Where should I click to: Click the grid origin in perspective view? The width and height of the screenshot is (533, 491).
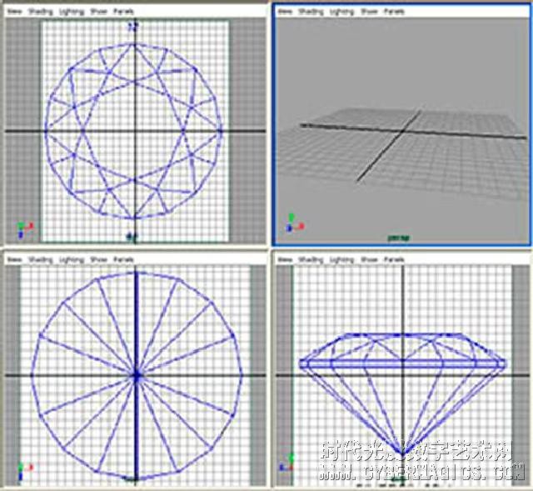click(x=403, y=131)
